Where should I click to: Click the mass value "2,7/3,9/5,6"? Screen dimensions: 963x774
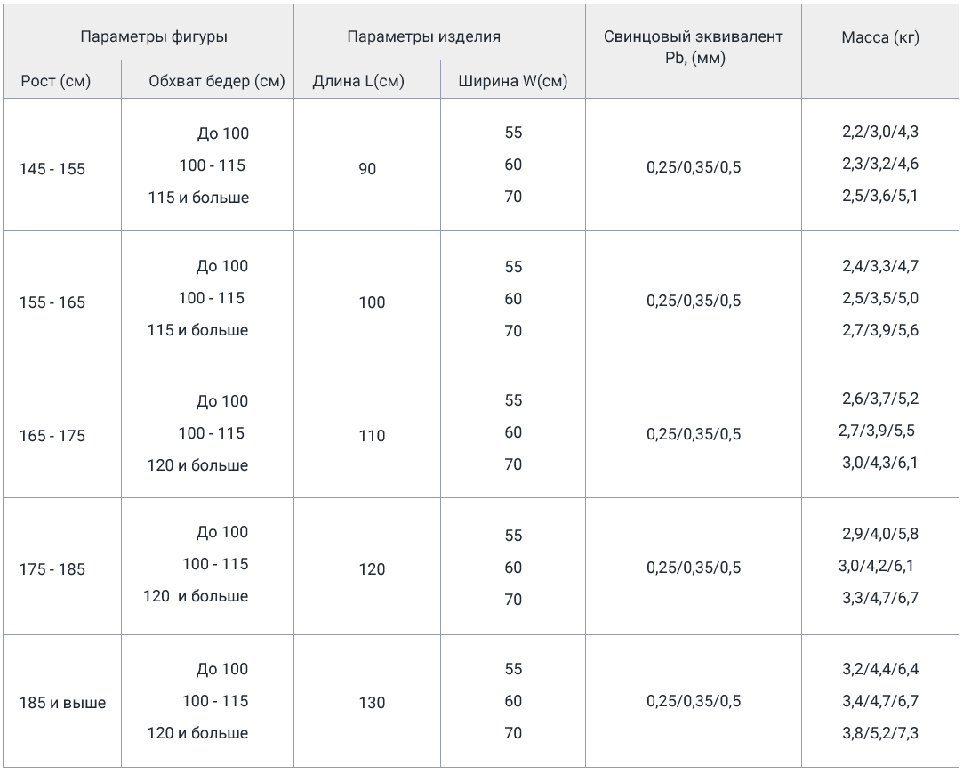[x=879, y=330]
